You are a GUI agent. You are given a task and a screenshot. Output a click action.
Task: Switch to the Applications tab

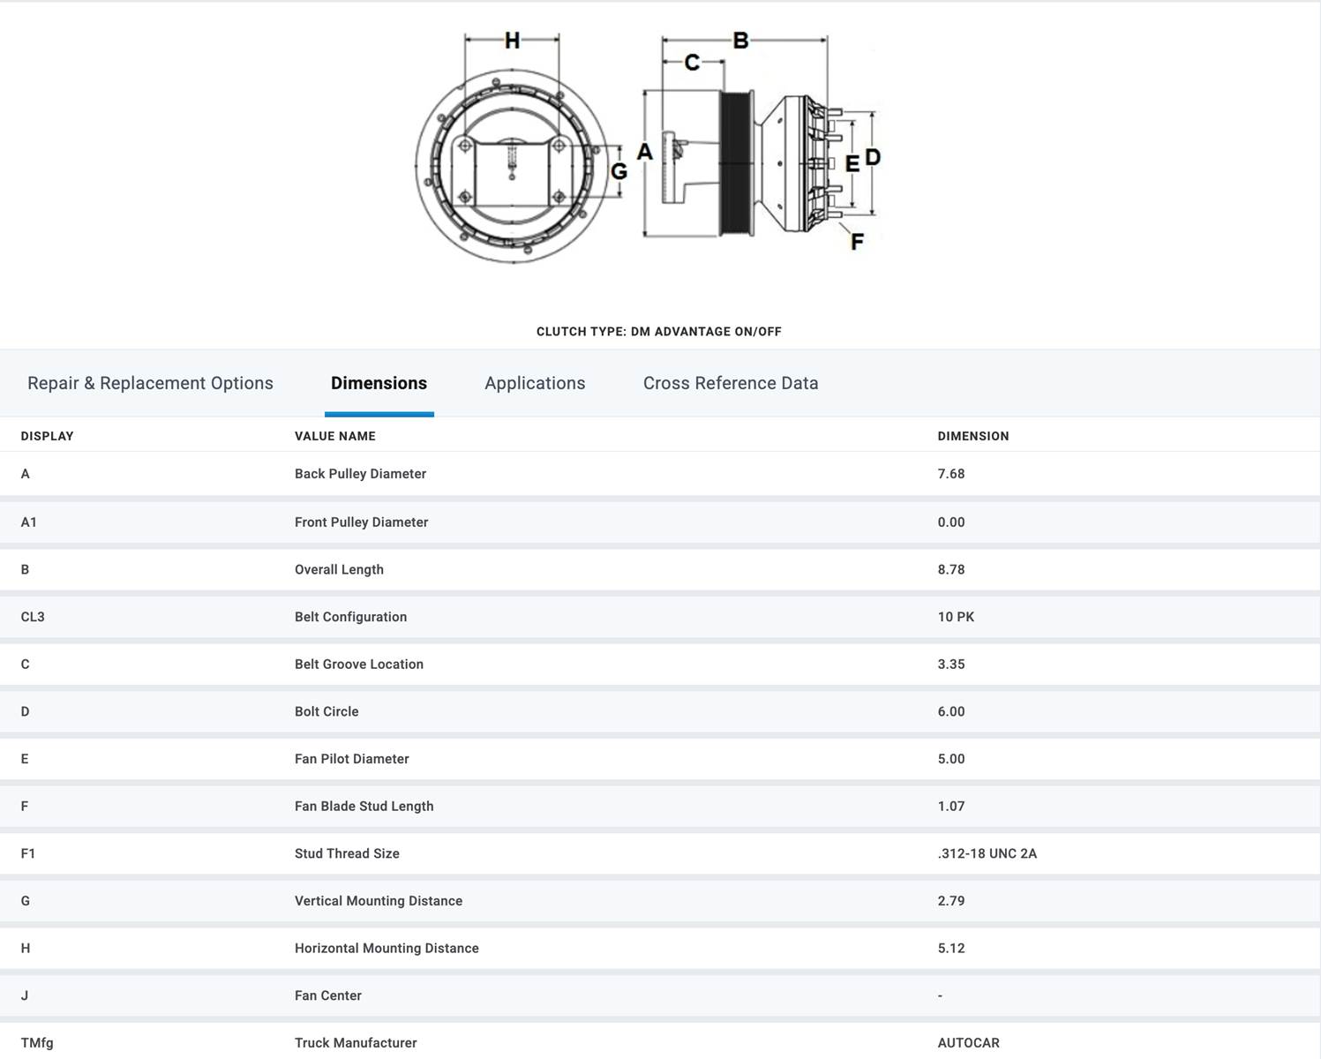[535, 383]
